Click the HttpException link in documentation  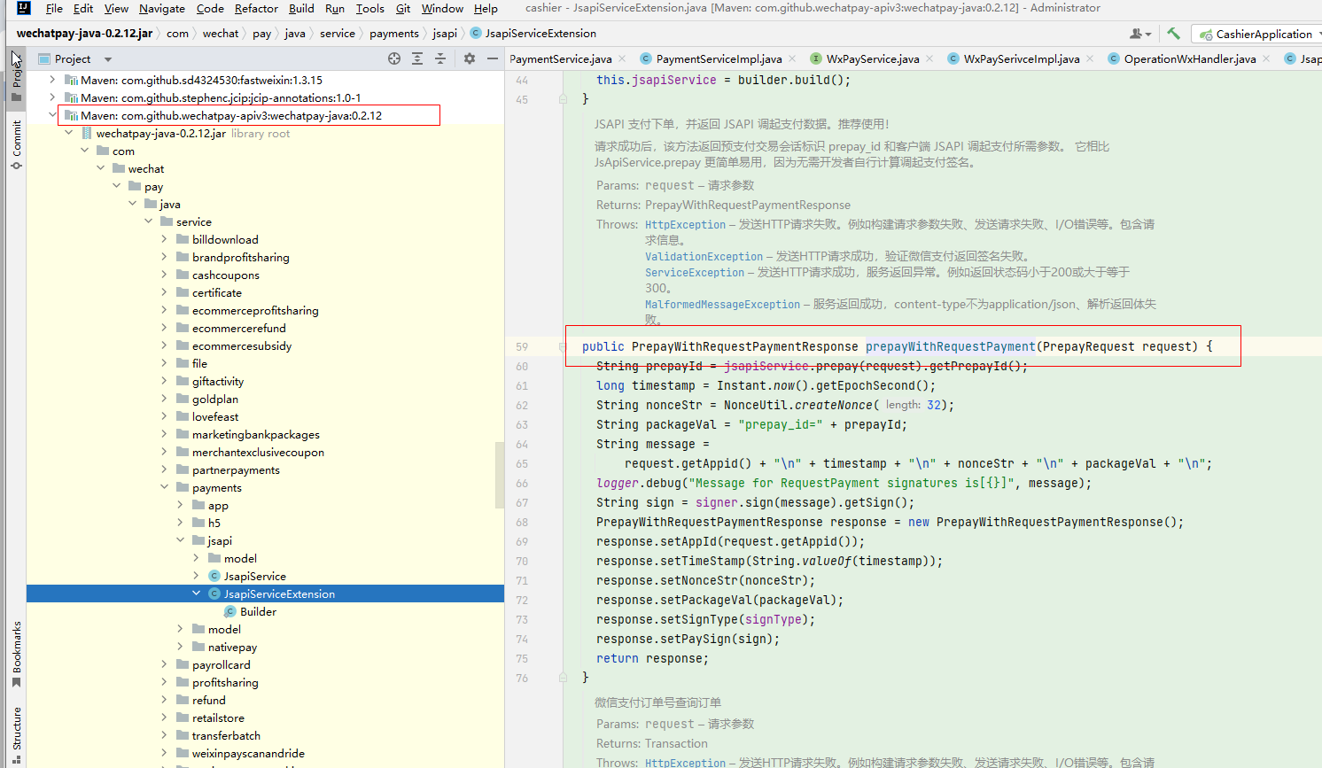[x=685, y=225]
